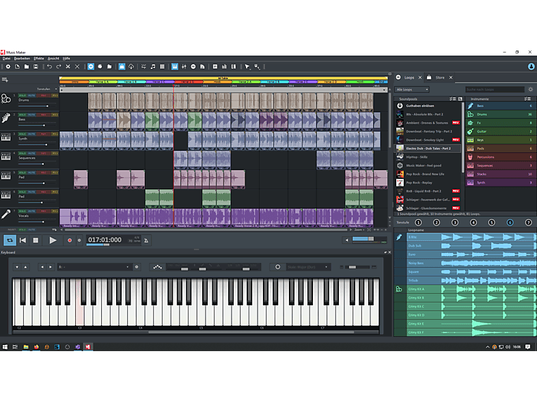
Task: Select Tonstufe pitch 7
Action: point(528,223)
